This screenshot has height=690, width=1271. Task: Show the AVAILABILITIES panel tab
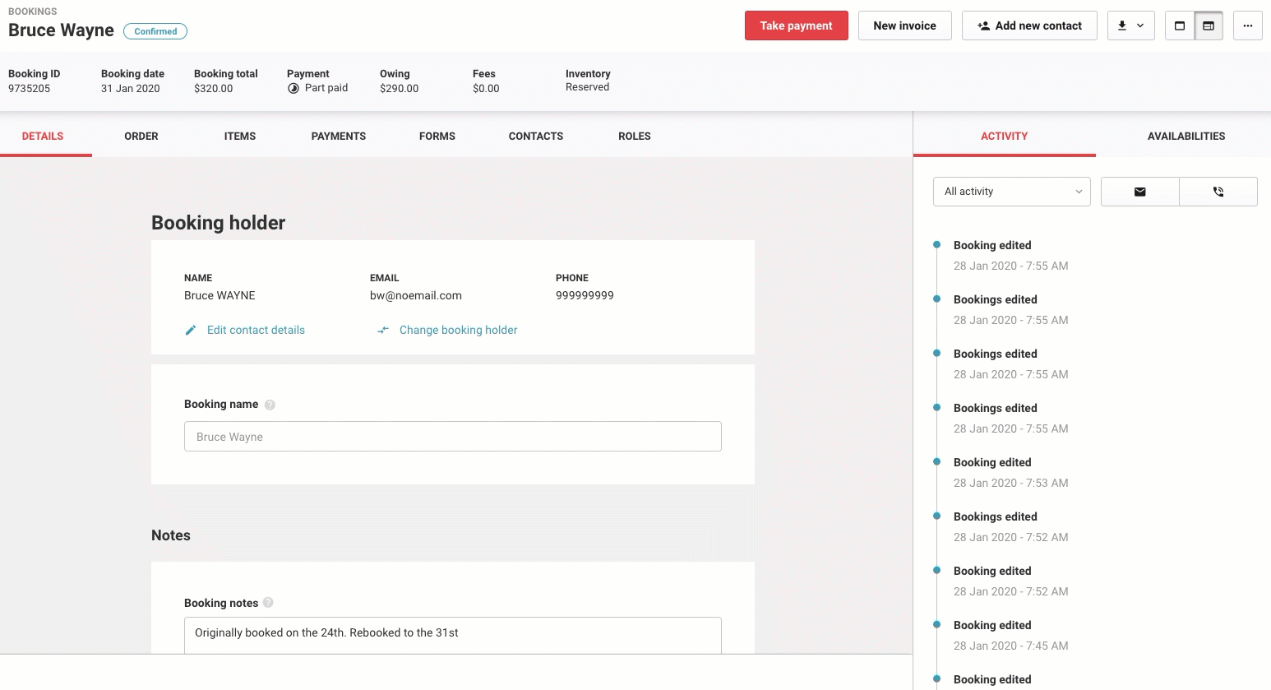(x=1186, y=136)
